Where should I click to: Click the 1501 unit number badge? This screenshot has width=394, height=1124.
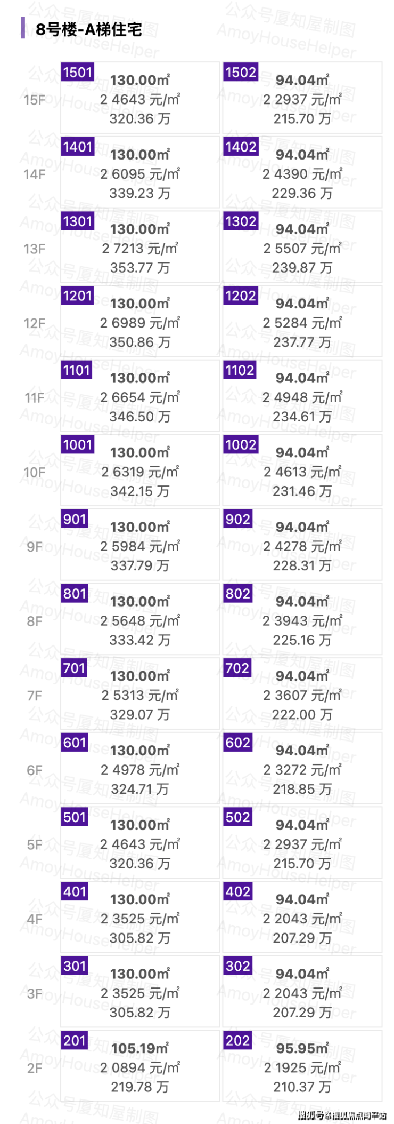[78, 72]
